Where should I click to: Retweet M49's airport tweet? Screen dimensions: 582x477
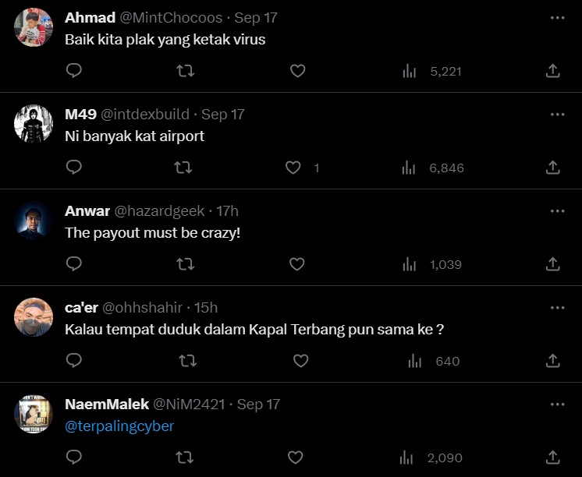(185, 168)
